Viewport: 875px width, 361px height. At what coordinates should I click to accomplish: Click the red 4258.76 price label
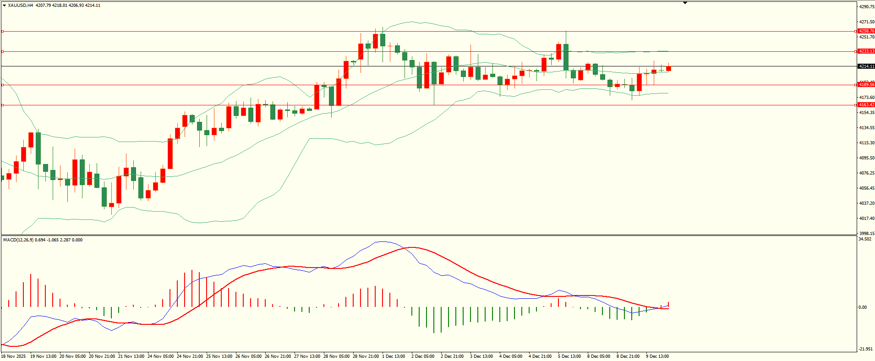[x=866, y=31]
